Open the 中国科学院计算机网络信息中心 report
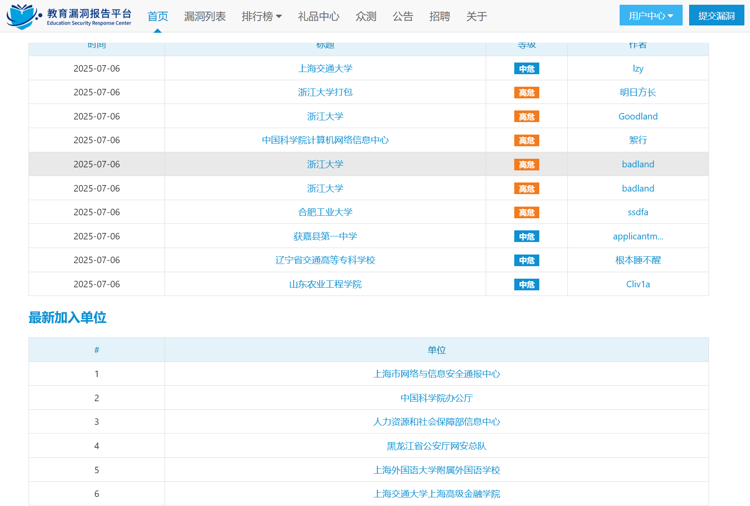Image resolution: width=750 pixels, height=506 pixels. click(325, 140)
